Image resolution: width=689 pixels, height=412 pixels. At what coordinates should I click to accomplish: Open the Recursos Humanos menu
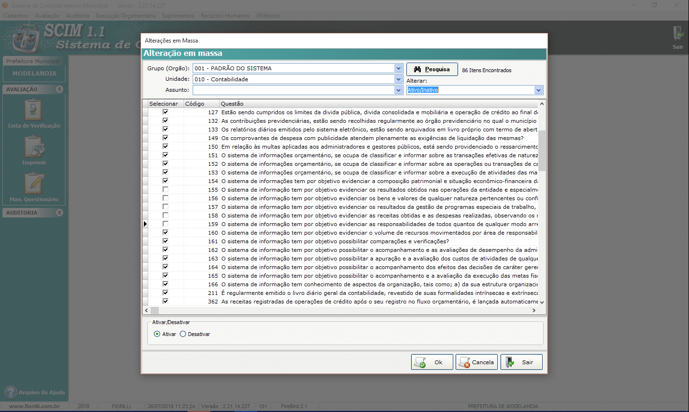coord(225,16)
